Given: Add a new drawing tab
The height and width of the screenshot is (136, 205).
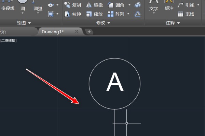Looking at the screenshot, I should (89, 32).
